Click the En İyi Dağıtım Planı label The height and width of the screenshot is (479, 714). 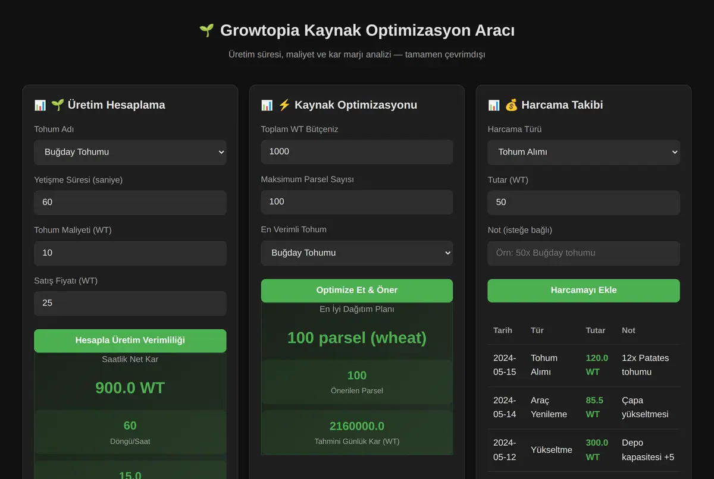(x=357, y=309)
